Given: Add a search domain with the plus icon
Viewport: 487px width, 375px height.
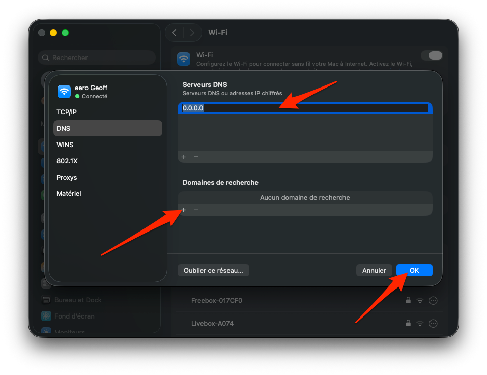Looking at the screenshot, I should [183, 210].
